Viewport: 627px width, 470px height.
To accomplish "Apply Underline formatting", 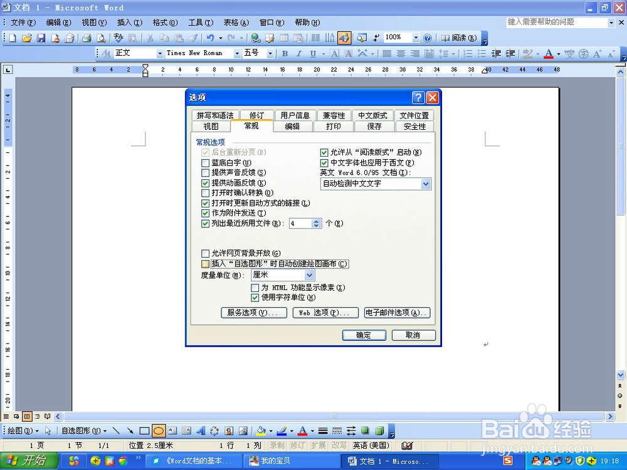I will point(313,53).
